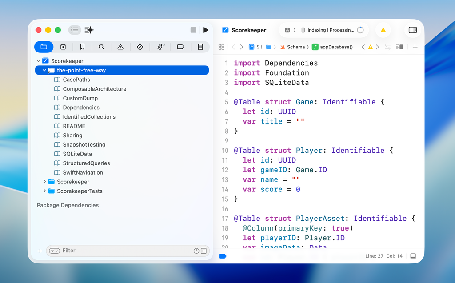This screenshot has height=283, width=455.
Task: Open the Test navigator checkmark diamond
Action: (140, 47)
